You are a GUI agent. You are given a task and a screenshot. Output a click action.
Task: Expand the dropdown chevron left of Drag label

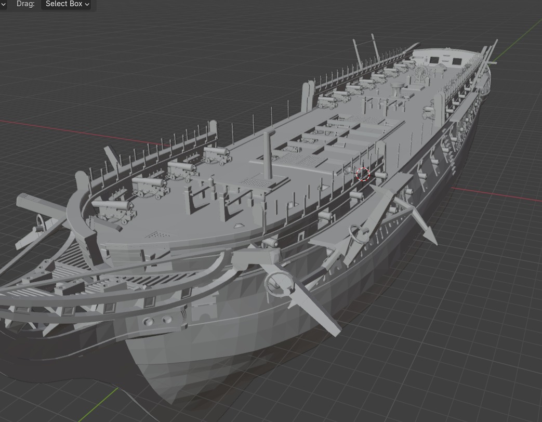click(x=3, y=4)
